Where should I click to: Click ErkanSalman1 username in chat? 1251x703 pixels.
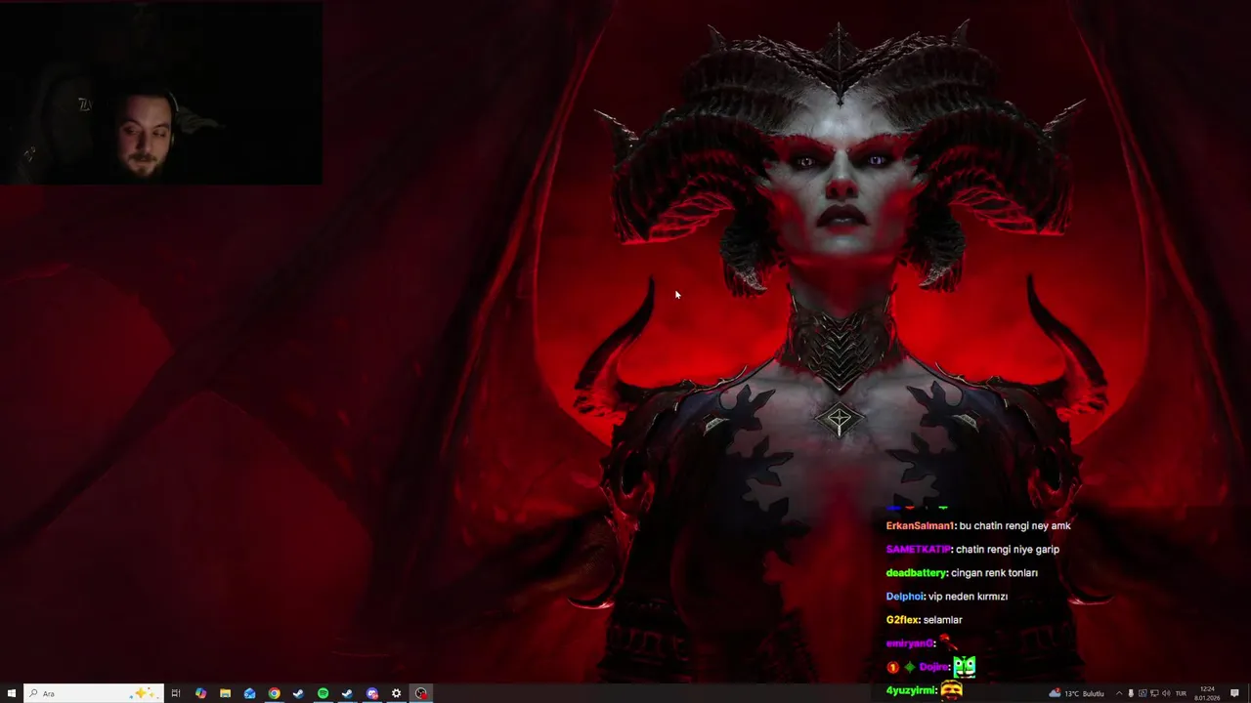[920, 526]
